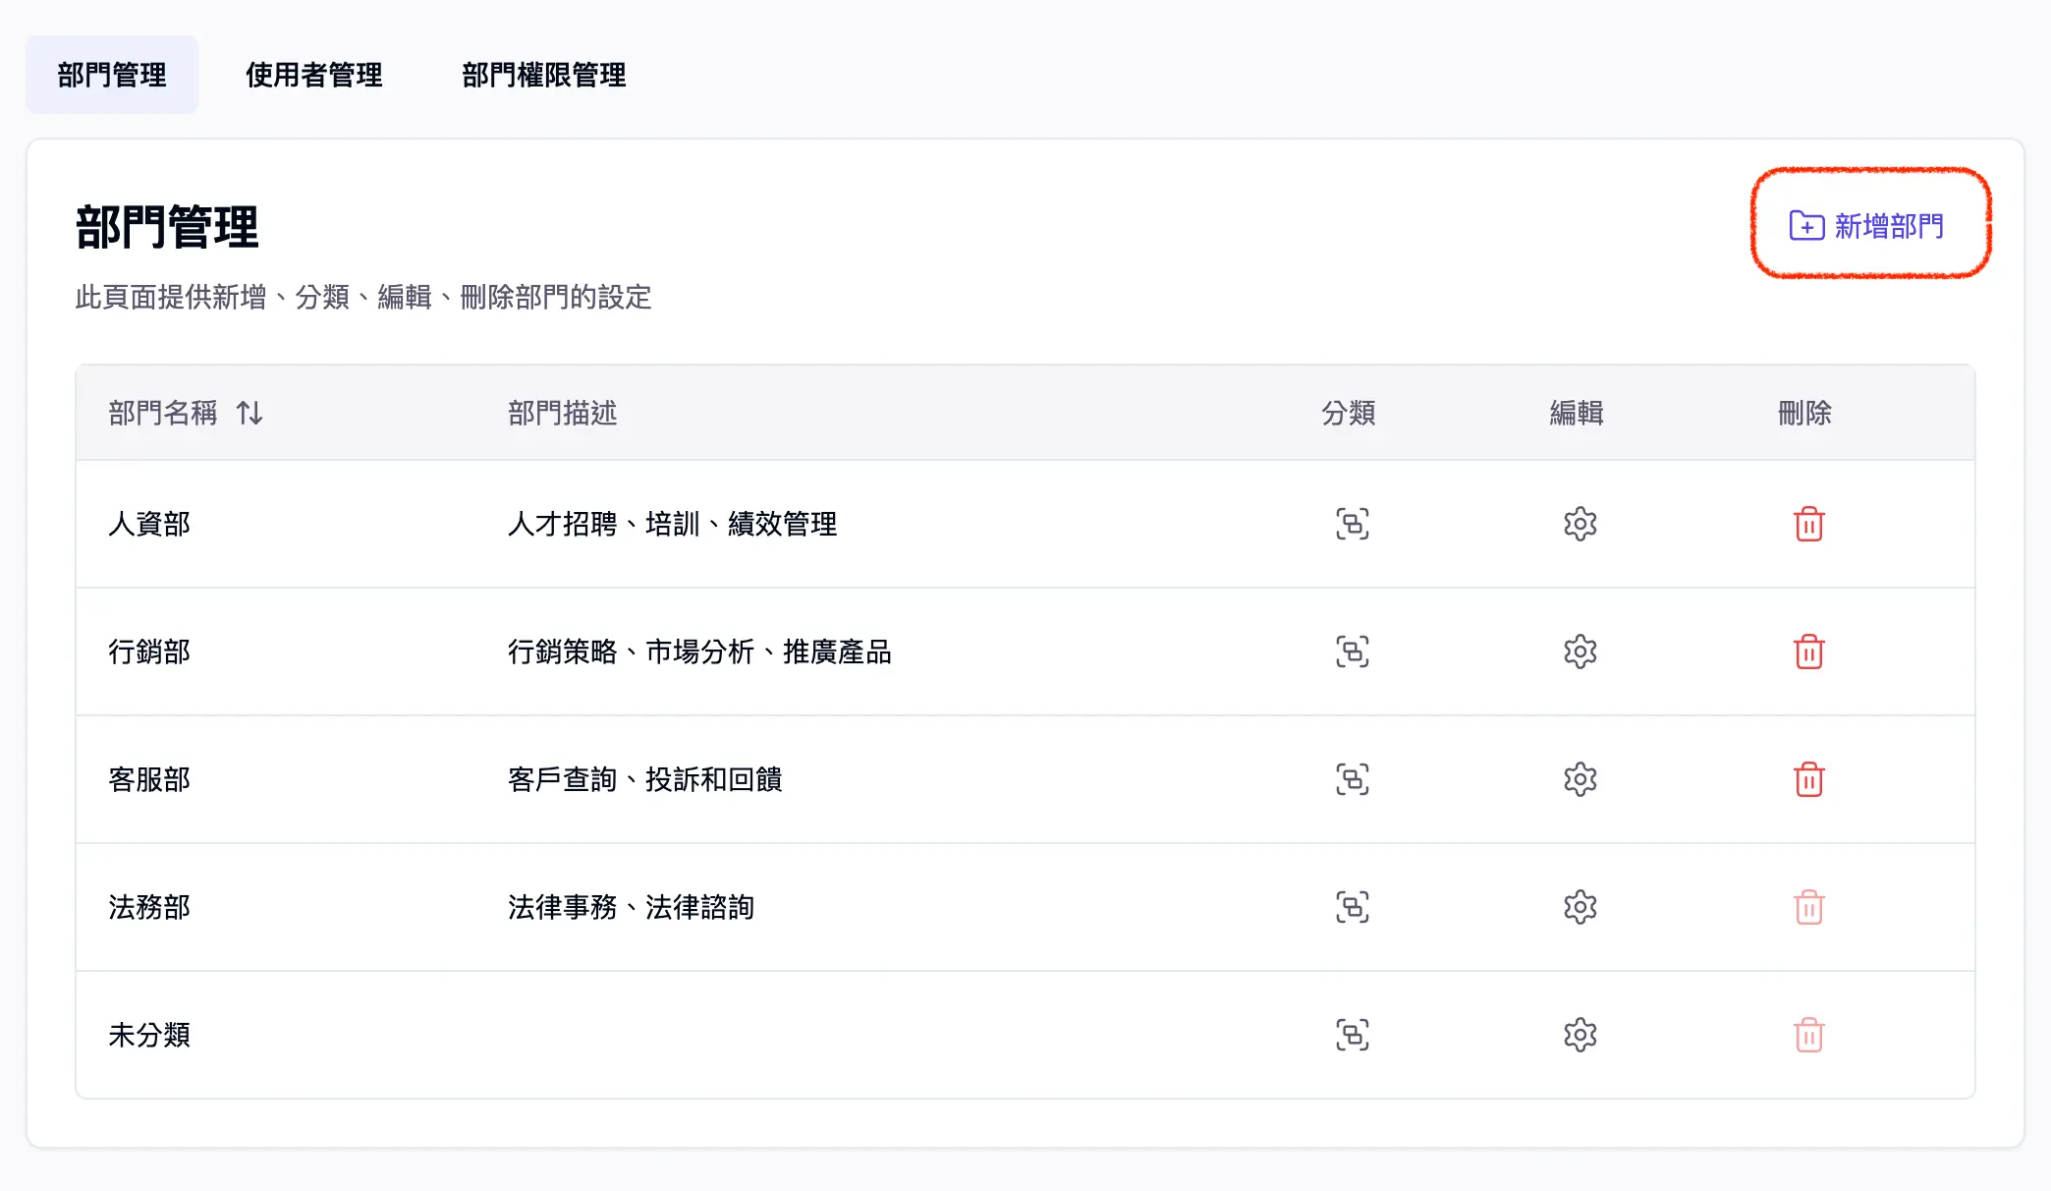The width and height of the screenshot is (2051, 1191).
Task: Open edit gear for 行銷部 row
Action: pyautogui.click(x=1580, y=652)
